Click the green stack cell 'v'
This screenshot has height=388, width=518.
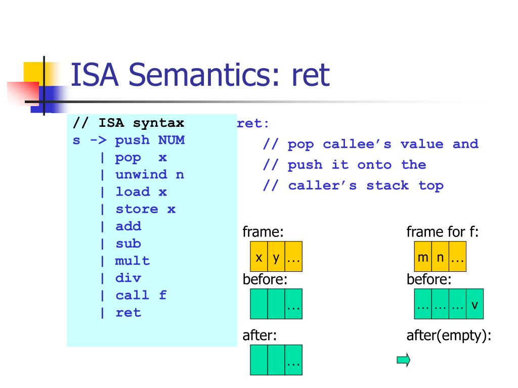(x=474, y=304)
